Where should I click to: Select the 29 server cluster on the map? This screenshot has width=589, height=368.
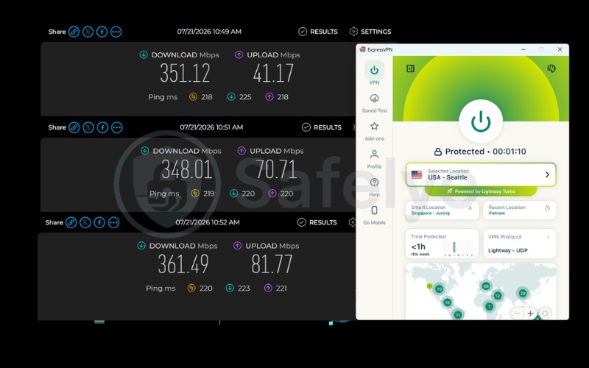[523, 293]
